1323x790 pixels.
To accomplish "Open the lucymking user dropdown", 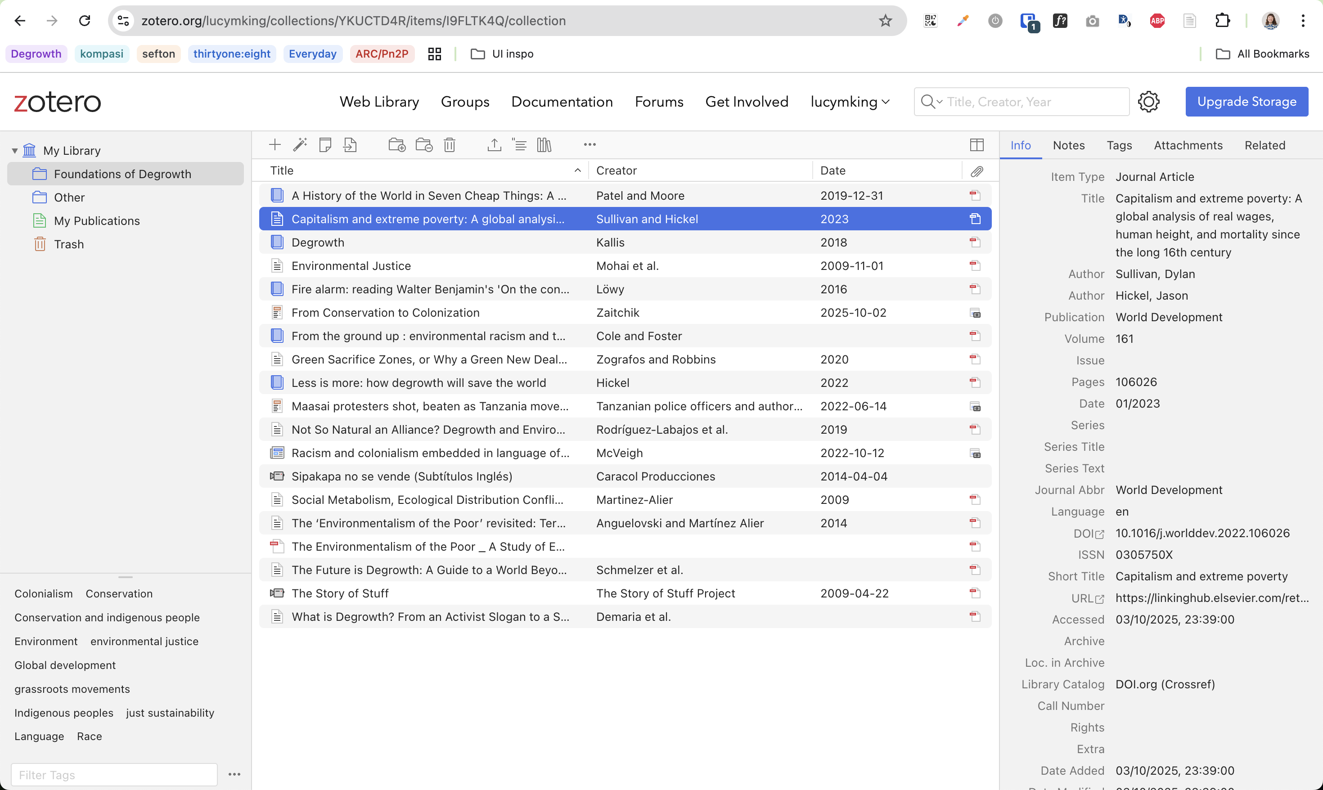I will [850, 102].
